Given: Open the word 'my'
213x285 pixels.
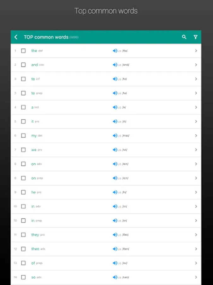Looking at the screenshot, I should tap(34, 136).
